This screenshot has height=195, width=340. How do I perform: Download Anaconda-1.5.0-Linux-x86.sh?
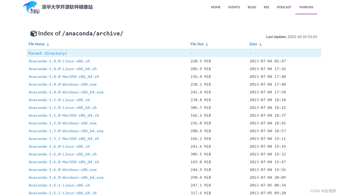coord(59,100)
